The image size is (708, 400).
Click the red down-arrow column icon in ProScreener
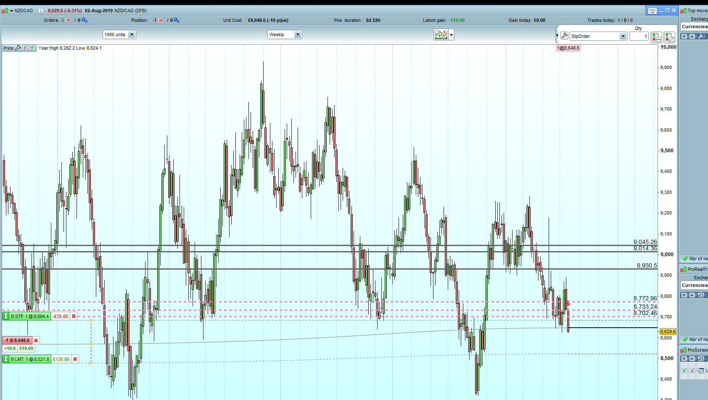(692, 371)
